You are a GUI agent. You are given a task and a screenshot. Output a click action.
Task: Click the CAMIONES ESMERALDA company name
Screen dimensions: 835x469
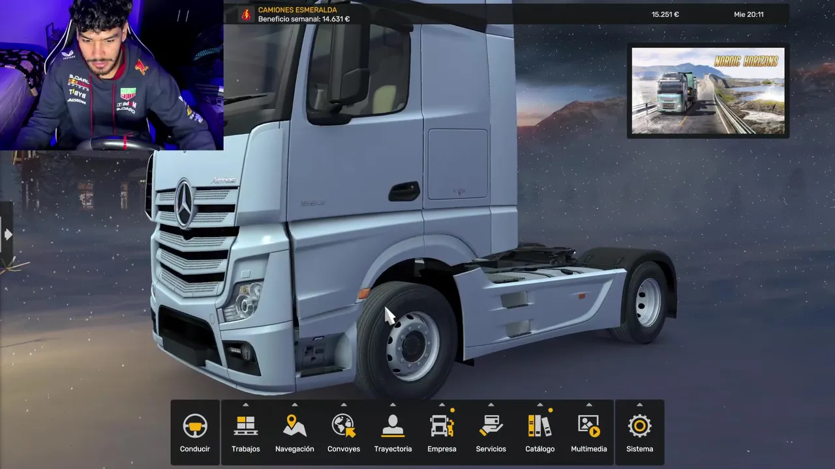297,10
